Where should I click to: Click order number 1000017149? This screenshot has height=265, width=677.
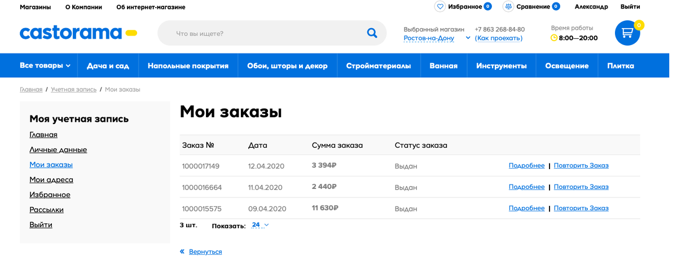point(201,166)
